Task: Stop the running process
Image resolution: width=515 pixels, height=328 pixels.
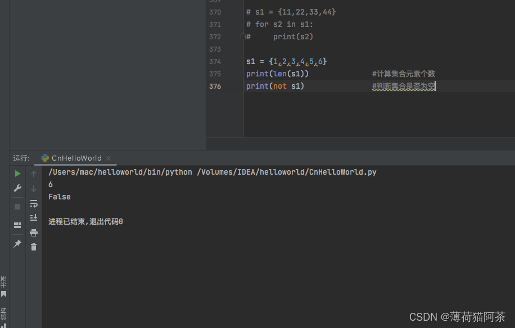Action: (17, 206)
